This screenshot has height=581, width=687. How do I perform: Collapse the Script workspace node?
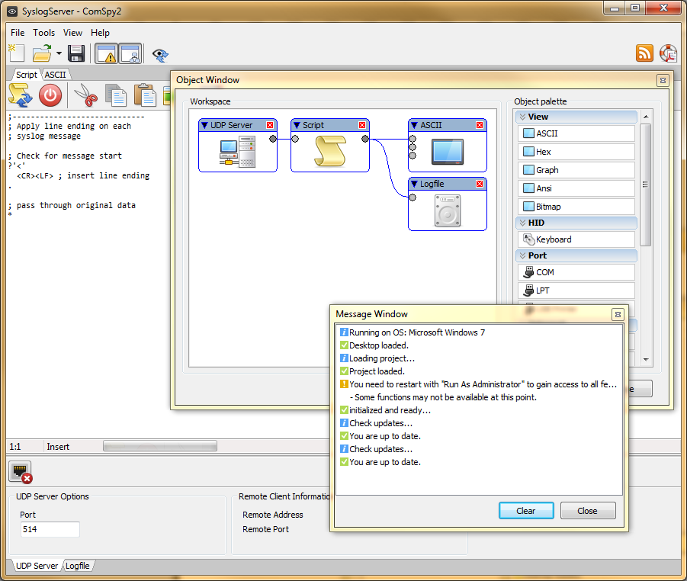297,125
